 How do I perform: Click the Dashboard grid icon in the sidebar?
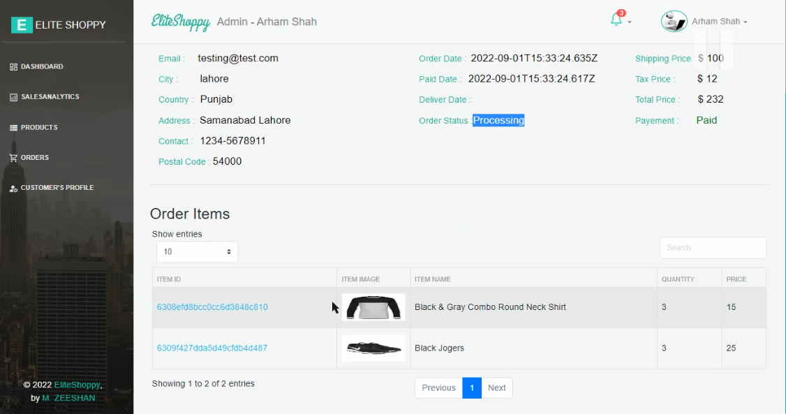tap(13, 66)
